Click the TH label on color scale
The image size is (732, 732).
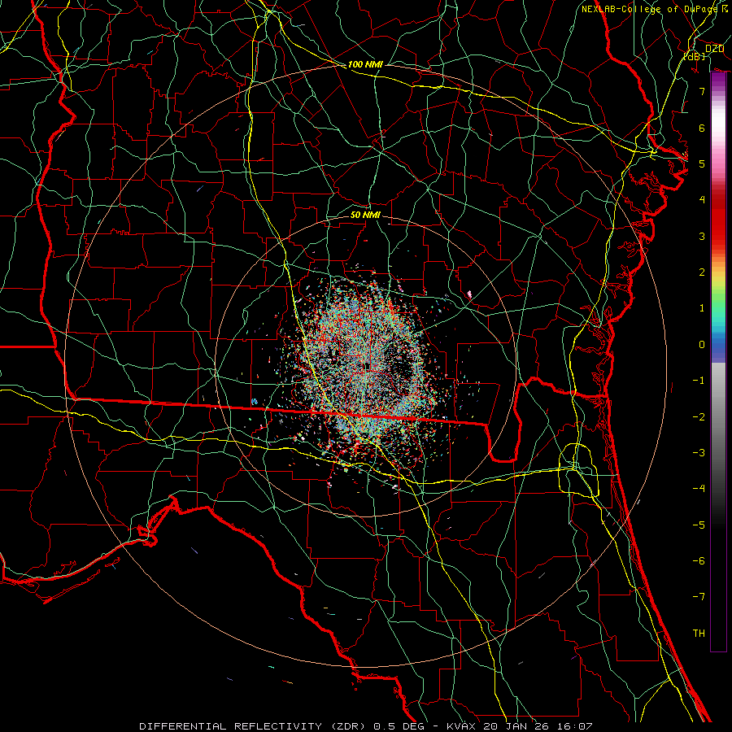pos(699,634)
